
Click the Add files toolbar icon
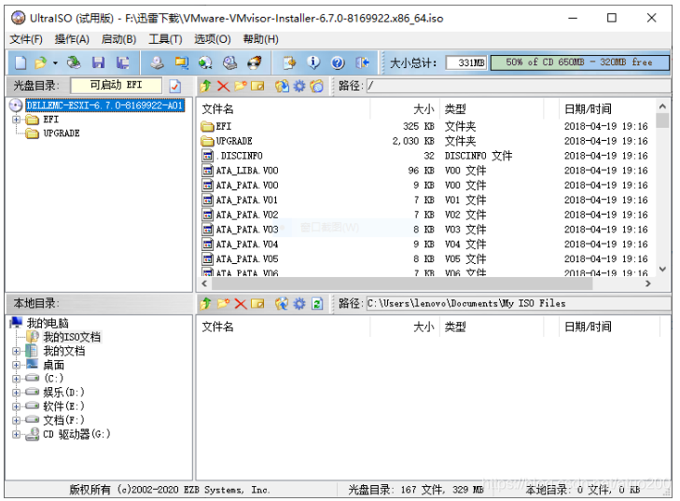(x=289, y=63)
